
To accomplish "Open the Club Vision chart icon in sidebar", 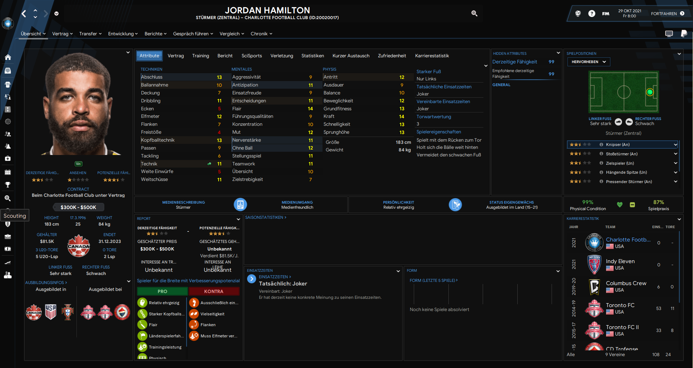I will [8, 263].
